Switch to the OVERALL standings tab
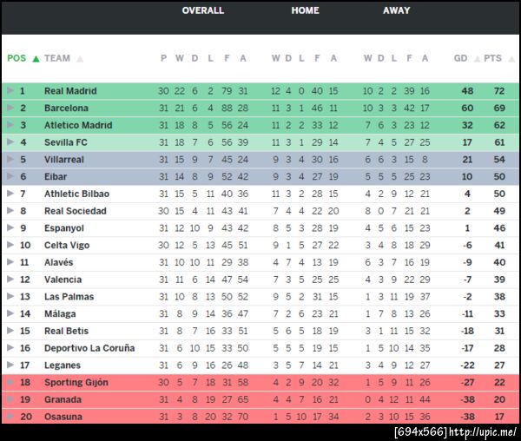This screenshot has width=521, height=441. coord(203,10)
